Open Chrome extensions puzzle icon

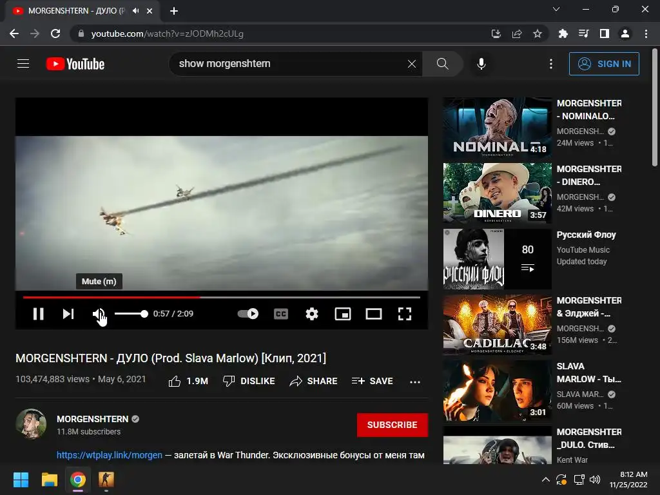click(x=563, y=34)
